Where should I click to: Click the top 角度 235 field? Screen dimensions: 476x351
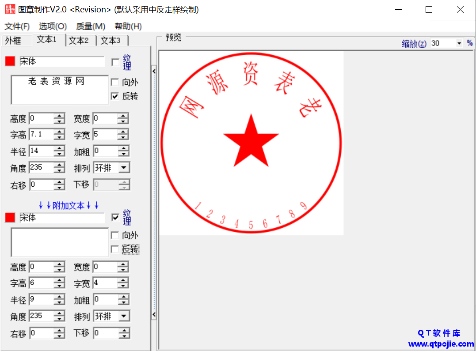(42, 167)
